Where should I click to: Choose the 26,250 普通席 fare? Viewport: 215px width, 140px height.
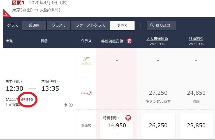point(158,125)
